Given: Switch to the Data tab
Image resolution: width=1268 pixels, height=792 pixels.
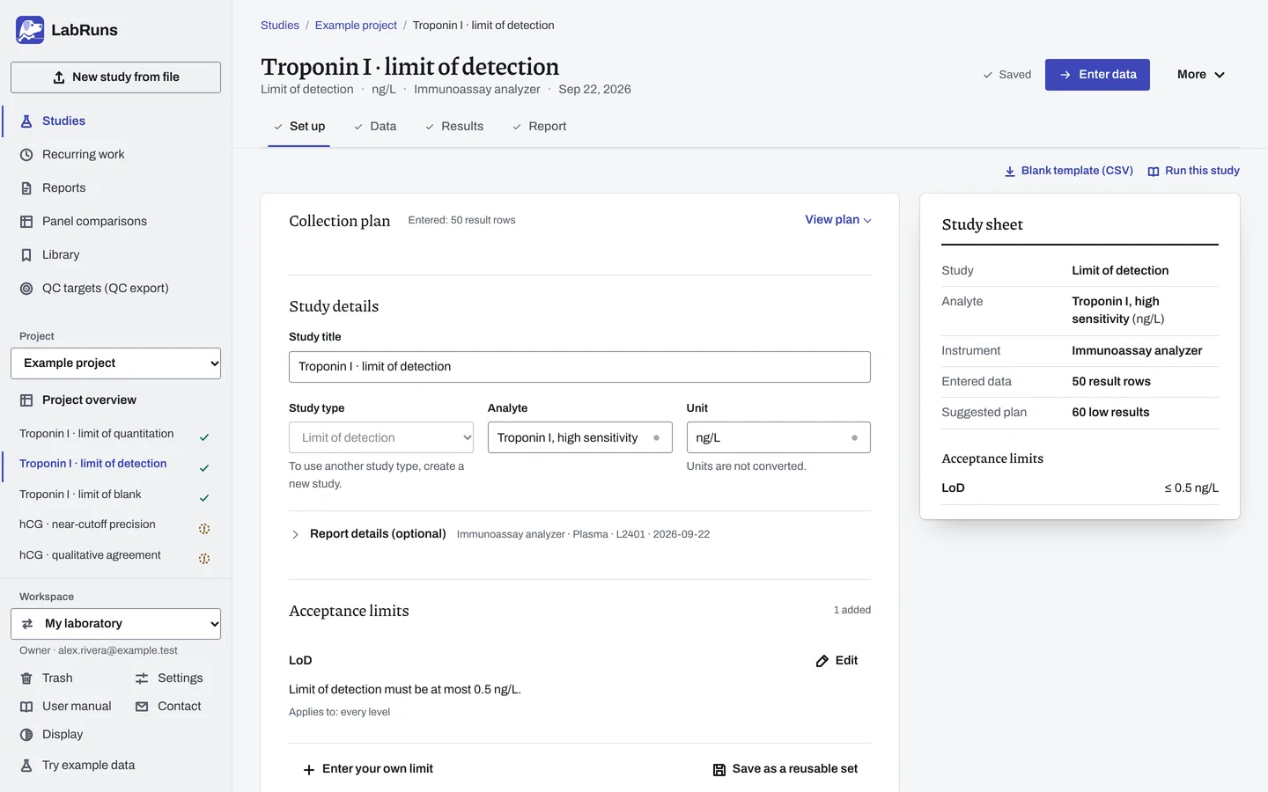Looking at the screenshot, I should click(x=375, y=127).
